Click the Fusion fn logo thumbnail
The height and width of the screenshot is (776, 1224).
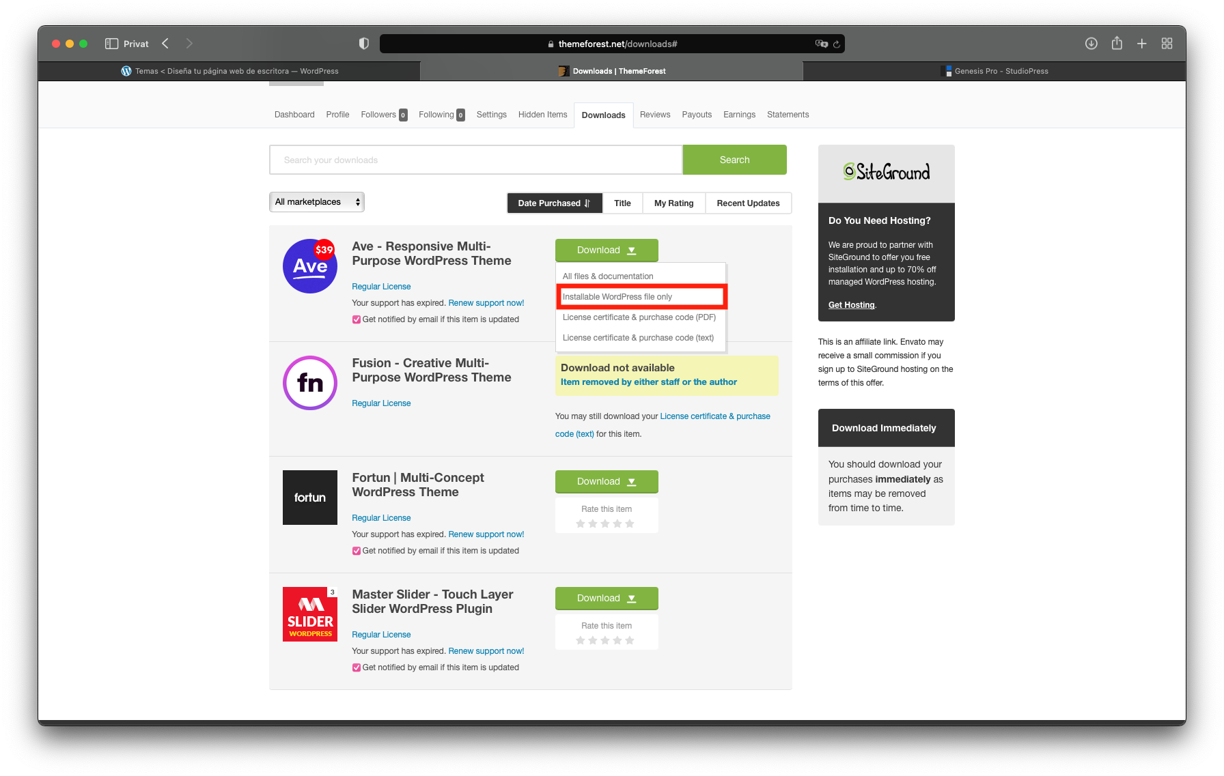(x=310, y=383)
